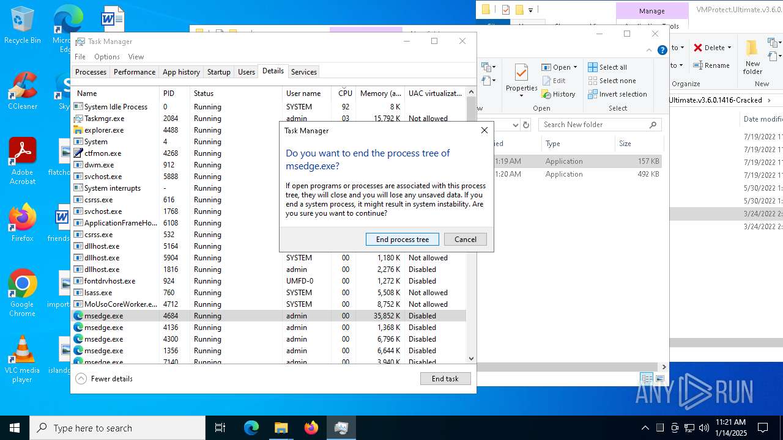Click the History icon in the Explorer ribbon
Viewport: 783px width, 440px height.
point(546,94)
